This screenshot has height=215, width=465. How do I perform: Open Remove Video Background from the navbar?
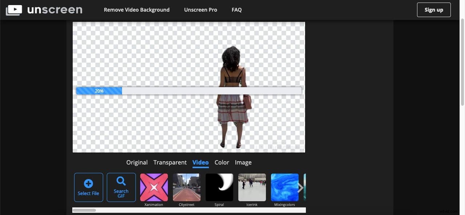(x=136, y=10)
